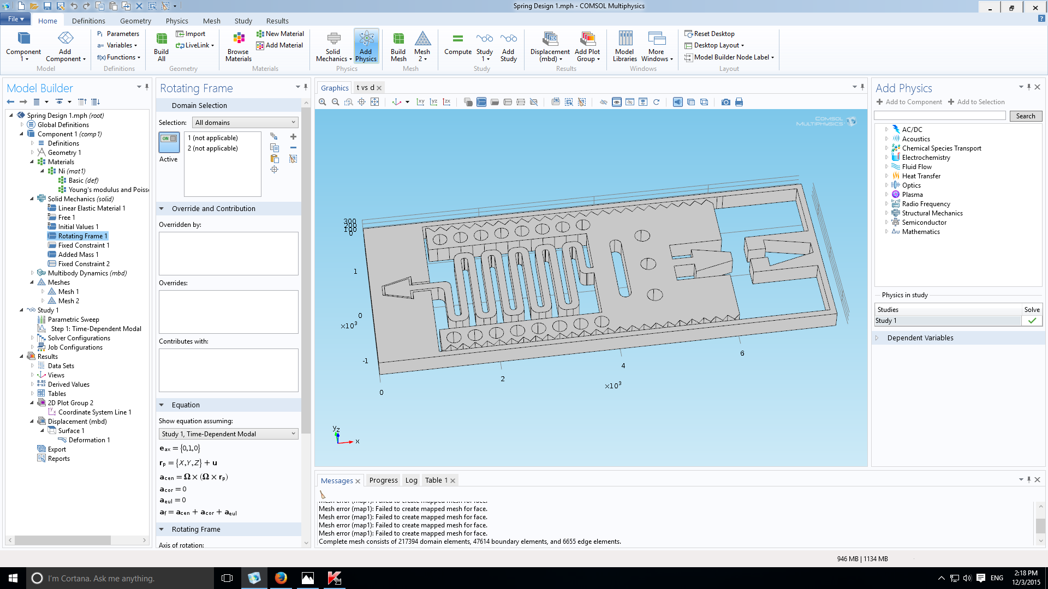Open Model Libraries

pos(624,46)
